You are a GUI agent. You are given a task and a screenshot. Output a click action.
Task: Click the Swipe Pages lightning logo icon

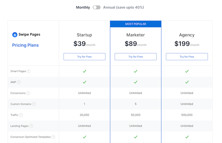click(x=15, y=35)
